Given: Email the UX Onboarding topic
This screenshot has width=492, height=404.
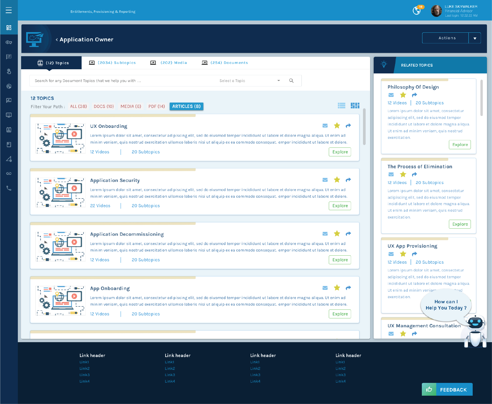Looking at the screenshot, I should (325, 125).
